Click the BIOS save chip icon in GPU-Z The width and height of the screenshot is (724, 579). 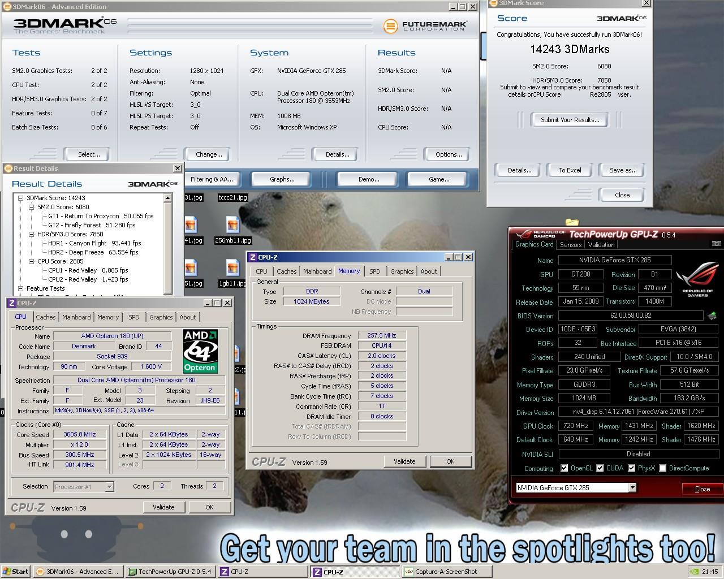pyautogui.click(x=712, y=316)
